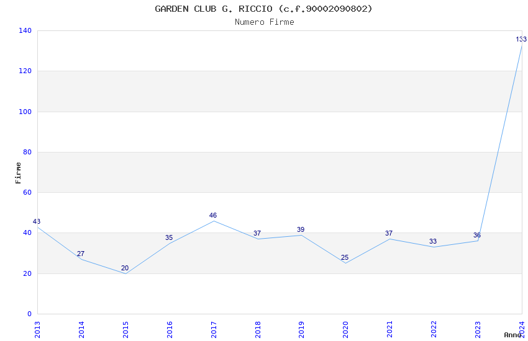Click the y-axis tick value 140

[25, 30]
